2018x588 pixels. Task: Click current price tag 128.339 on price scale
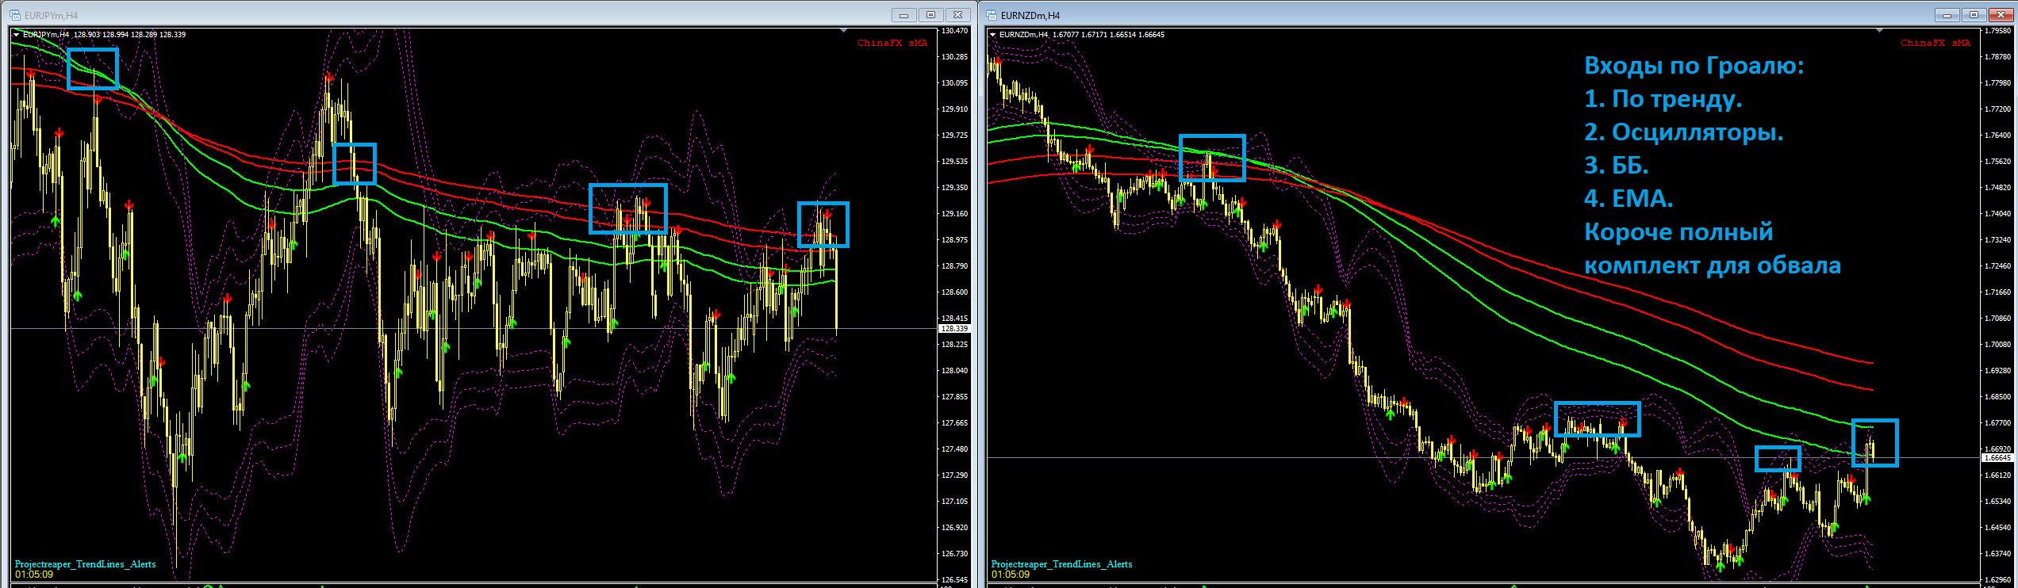[x=954, y=328]
